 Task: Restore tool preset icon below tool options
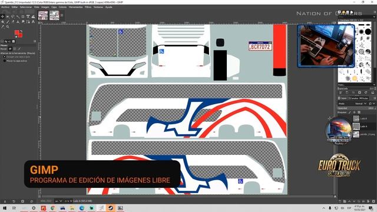[14, 201]
